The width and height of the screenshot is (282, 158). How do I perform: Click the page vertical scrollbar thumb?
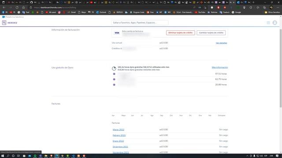click(x=281, y=68)
